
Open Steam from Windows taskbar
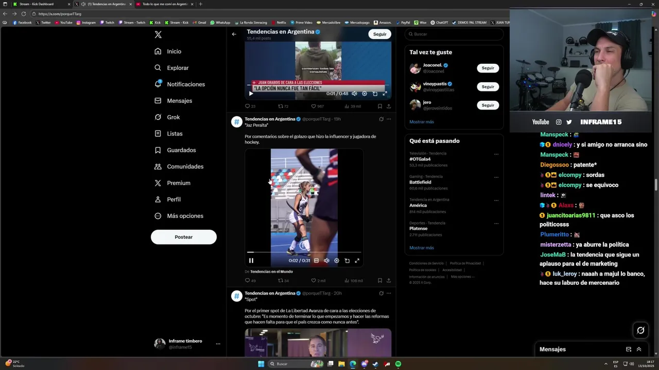375,364
